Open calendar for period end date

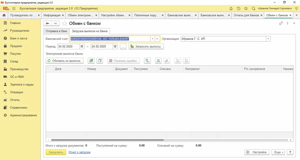[x=115, y=46]
